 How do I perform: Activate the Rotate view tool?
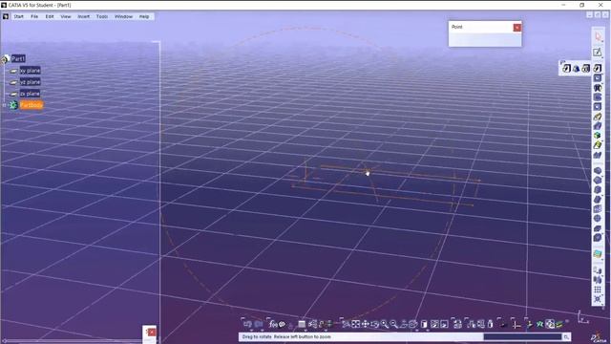click(375, 324)
